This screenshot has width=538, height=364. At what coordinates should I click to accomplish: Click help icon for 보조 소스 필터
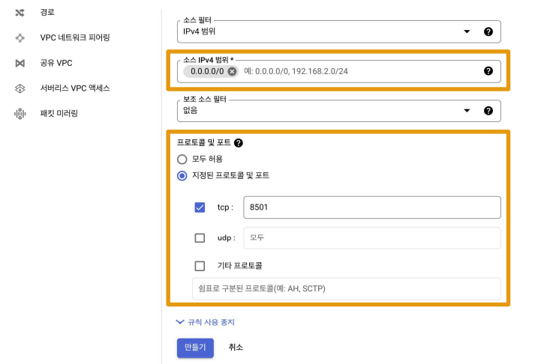(488, 111)
